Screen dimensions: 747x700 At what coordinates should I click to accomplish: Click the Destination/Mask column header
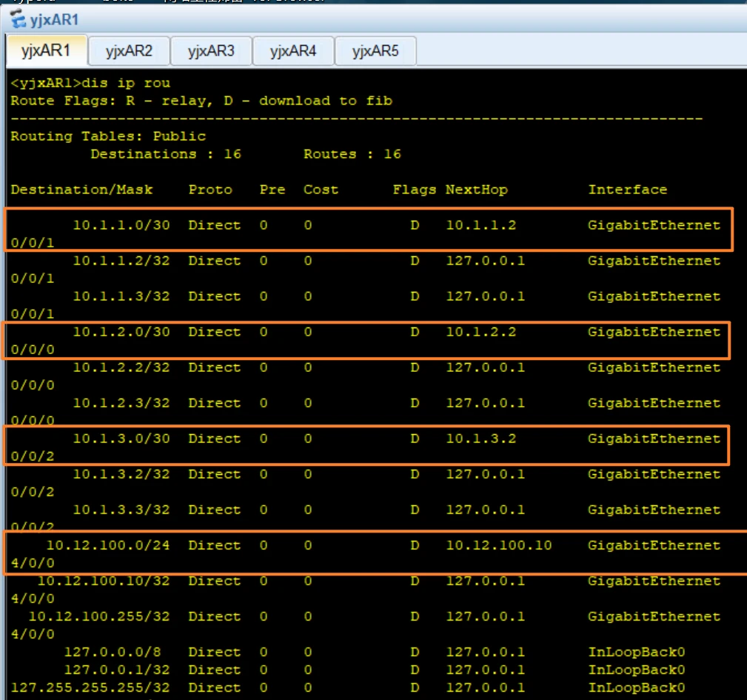[x=81, y=190]
